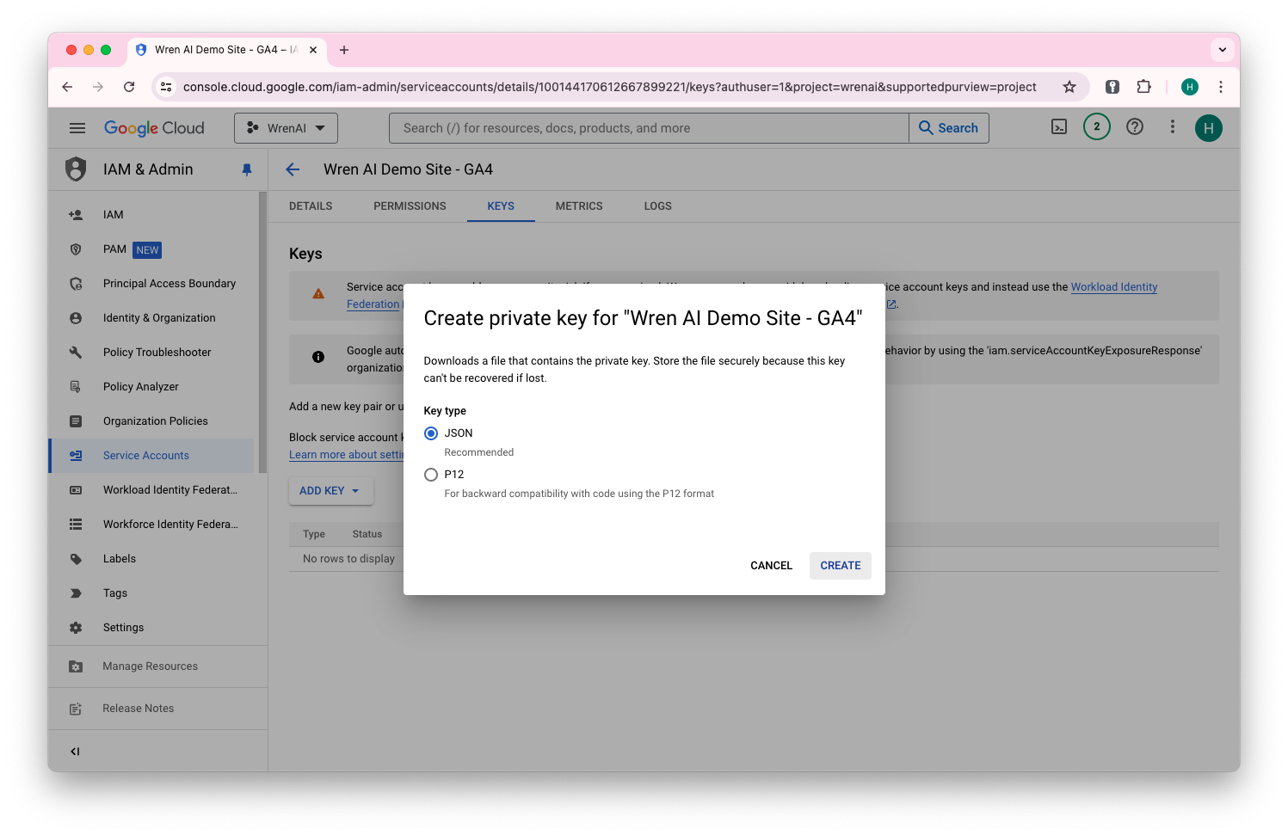The image size is (1288, 835).
Task: Open the Learn more about setting link
Action: pyautogui.click(x=346, y=455)
